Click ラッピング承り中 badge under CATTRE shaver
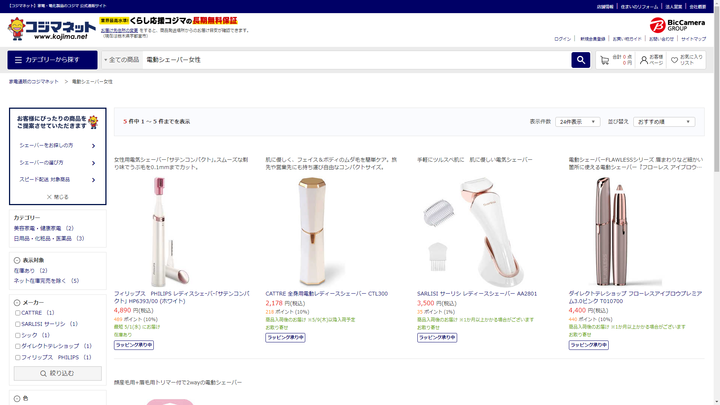Viewport: 720px width, 405px height. point(285,337)
